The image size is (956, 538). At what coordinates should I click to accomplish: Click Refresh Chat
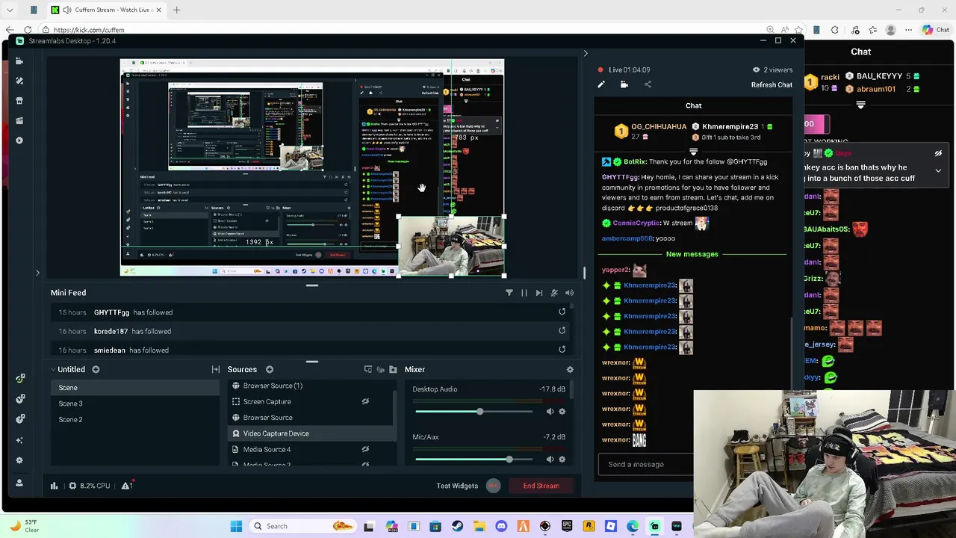pos(772,85)
